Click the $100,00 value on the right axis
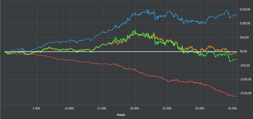The width and height of the screenshot is (253, 119). (245, 24)
